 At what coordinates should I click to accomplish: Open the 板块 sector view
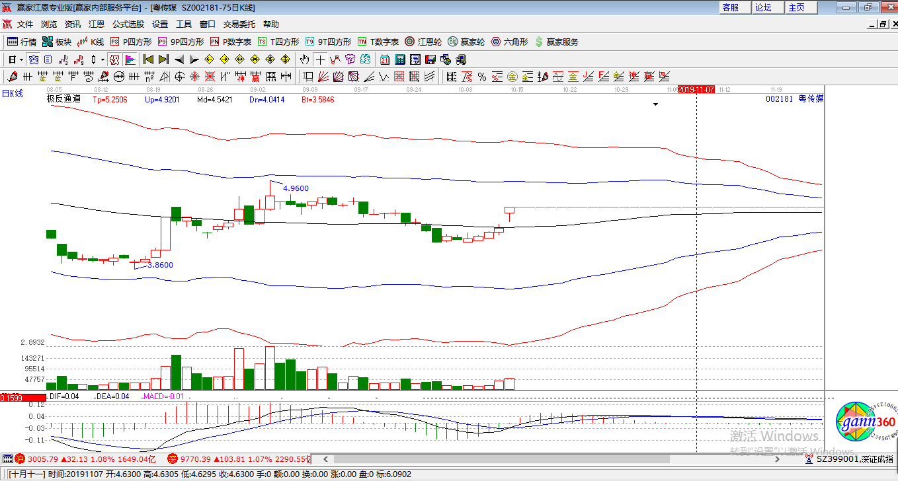(57, 42)
